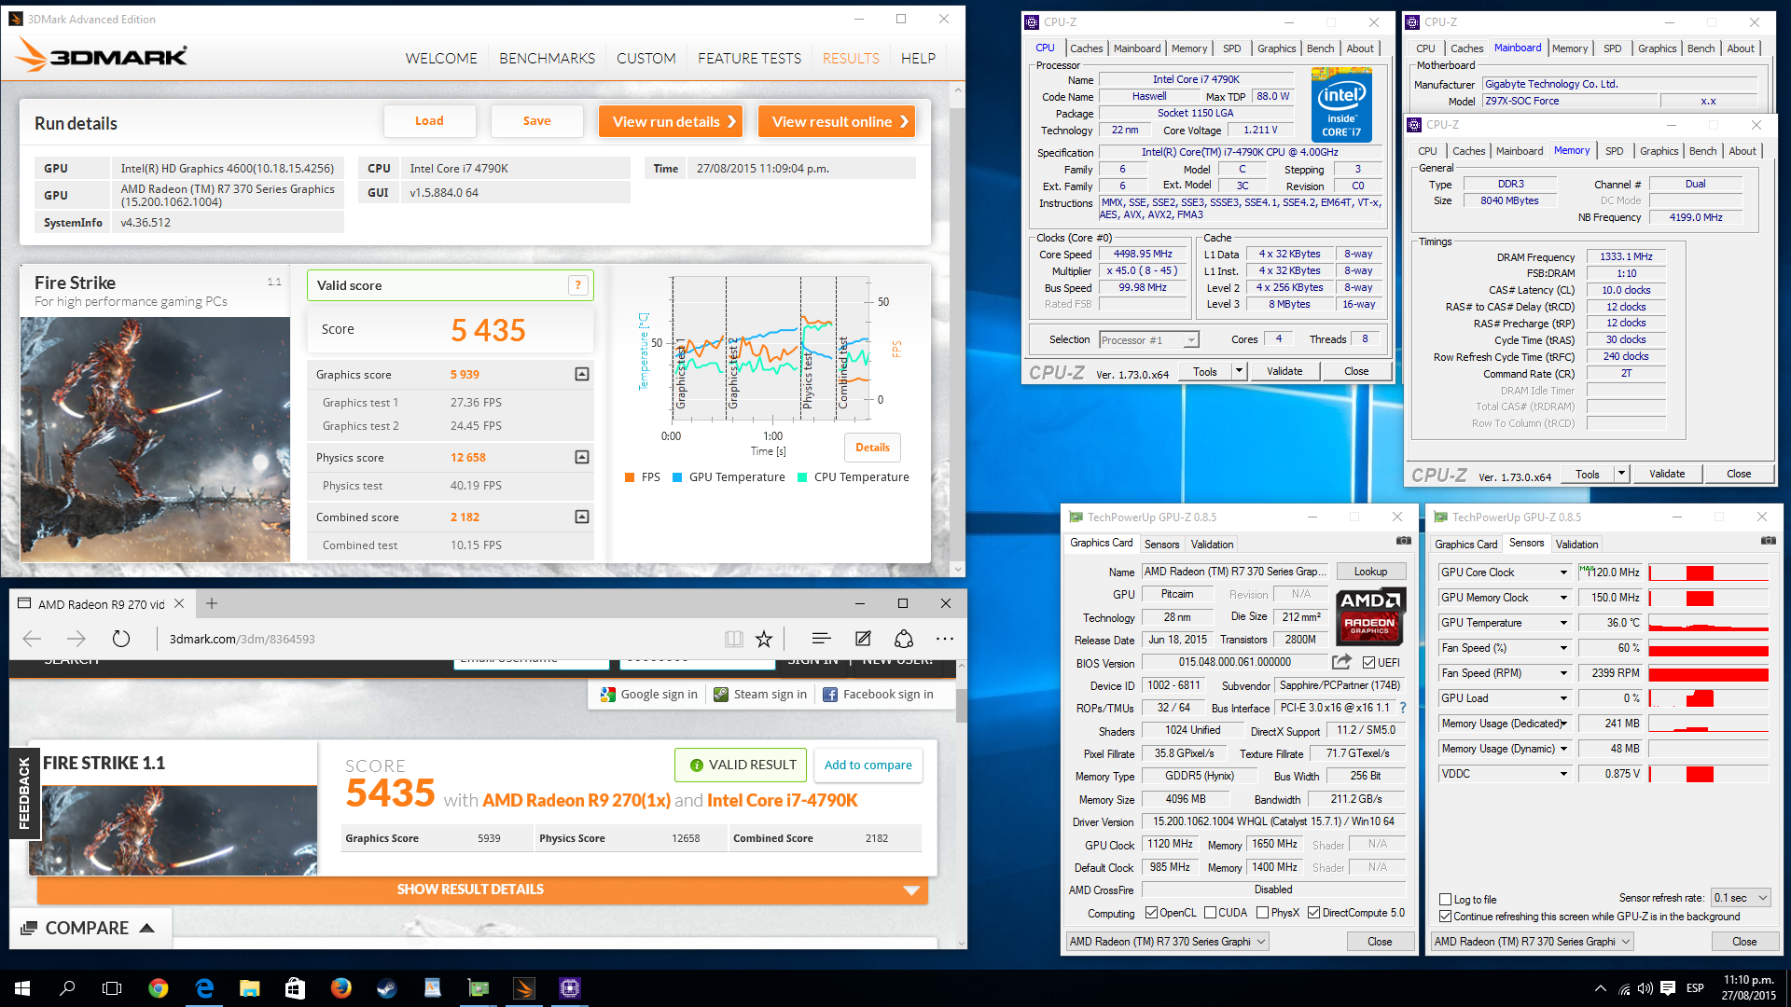Open File Explorer from taskbar
This screenshot has height=1007, width=1791.
click(249, 988)
